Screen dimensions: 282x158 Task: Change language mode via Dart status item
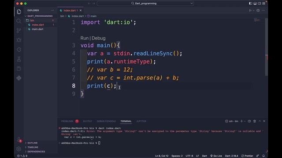pos(204,156)
